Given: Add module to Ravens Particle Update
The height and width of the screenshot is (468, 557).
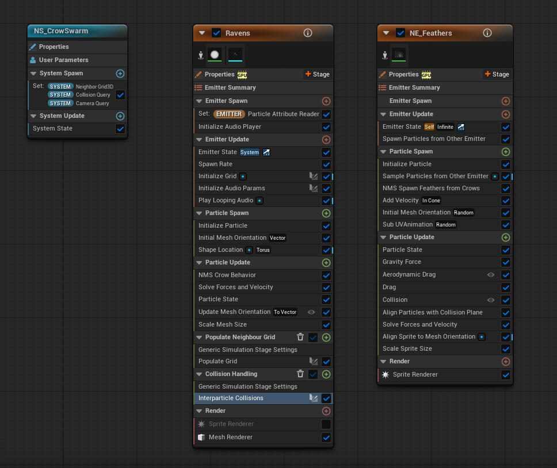Looking at the screenshot, I should pos(326,262).
